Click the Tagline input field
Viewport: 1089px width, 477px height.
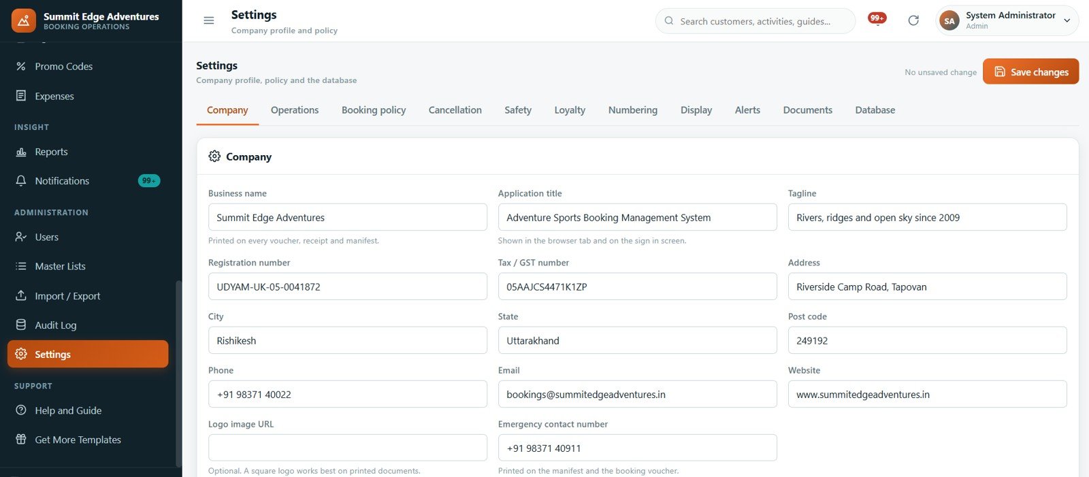(x=927, y=217)
